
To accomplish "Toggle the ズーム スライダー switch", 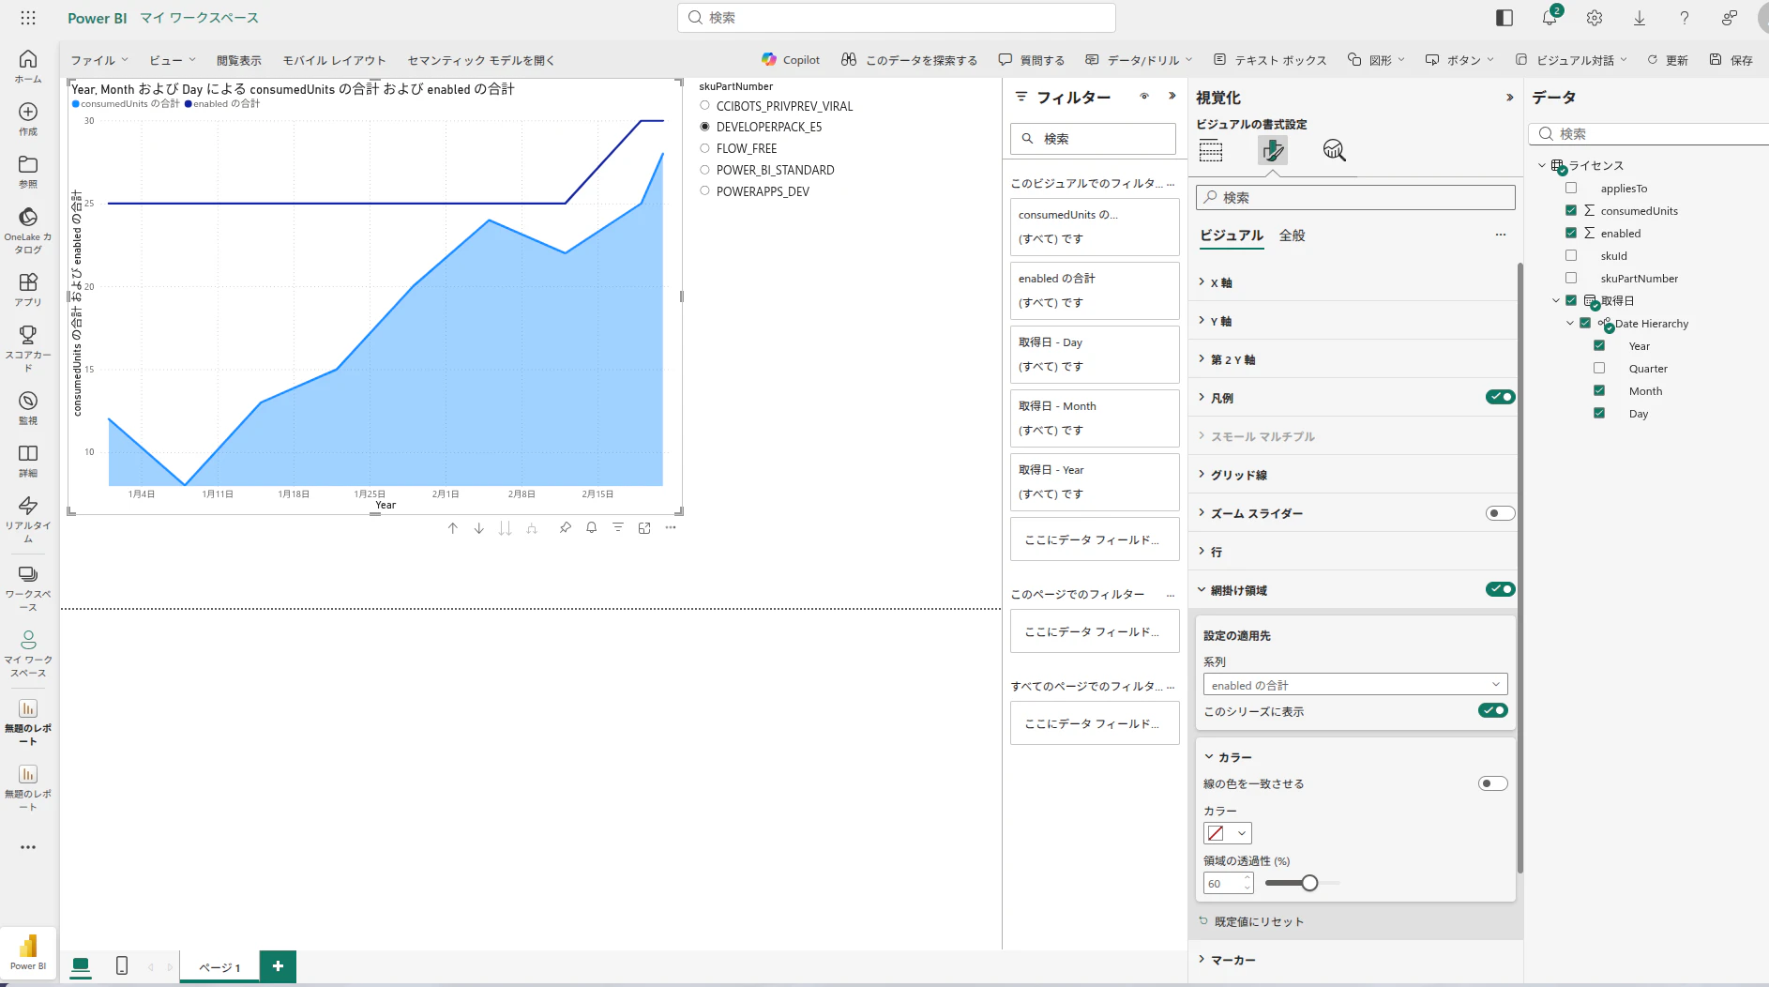I will (1500, 513).
